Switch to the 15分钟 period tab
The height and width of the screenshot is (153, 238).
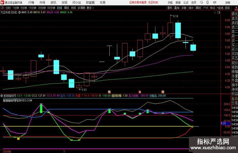coord(32,8)
